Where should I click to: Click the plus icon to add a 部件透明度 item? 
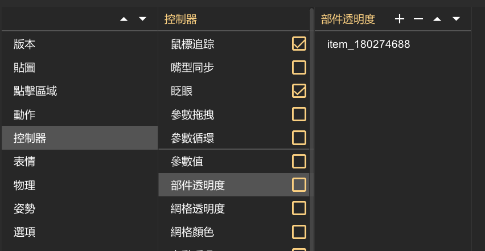399,19
